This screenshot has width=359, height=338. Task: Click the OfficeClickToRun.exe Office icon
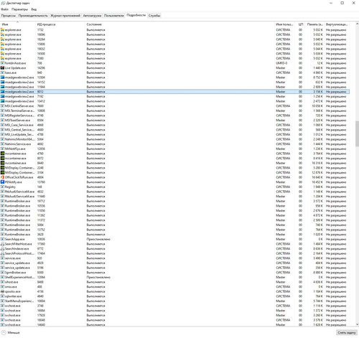click(x=2, y=177)
